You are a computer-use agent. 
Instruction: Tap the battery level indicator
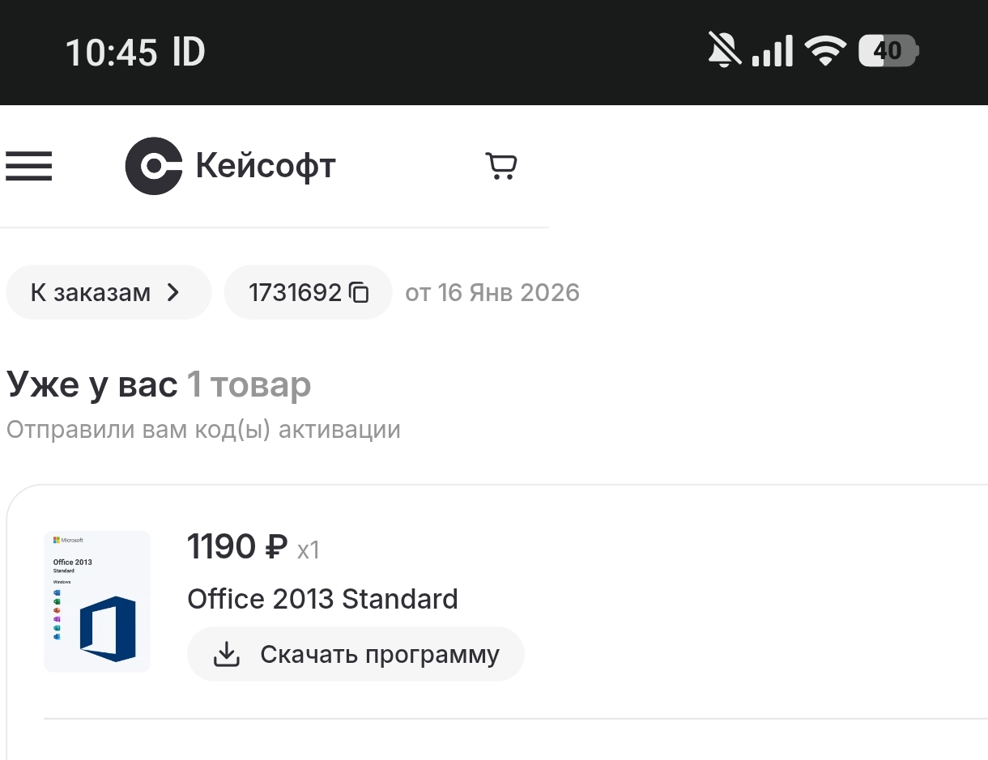[x=888, y=52]
